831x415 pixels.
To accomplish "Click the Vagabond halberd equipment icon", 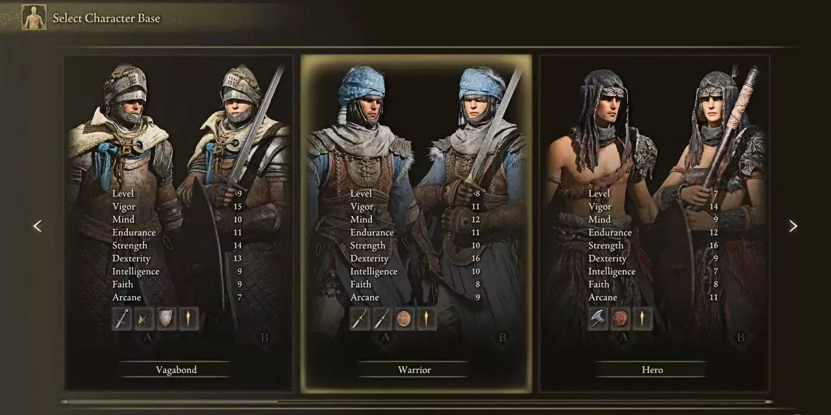I will coord(144,319).
